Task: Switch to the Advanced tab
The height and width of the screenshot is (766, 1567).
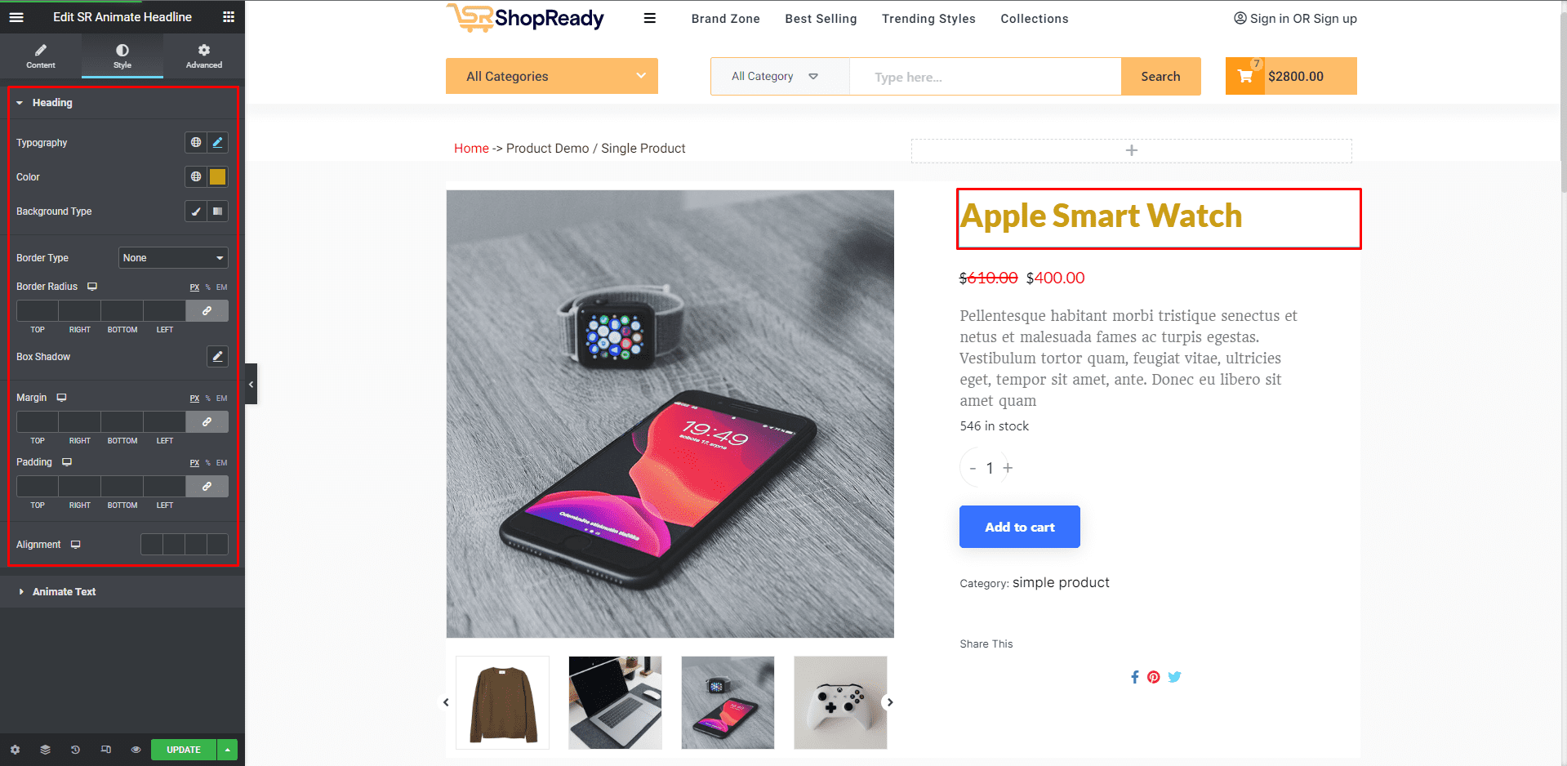Action: pyautogui.click(x=204, y=56)
